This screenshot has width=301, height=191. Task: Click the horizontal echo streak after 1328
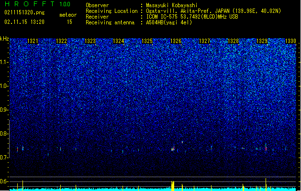[x=243, y=148]
